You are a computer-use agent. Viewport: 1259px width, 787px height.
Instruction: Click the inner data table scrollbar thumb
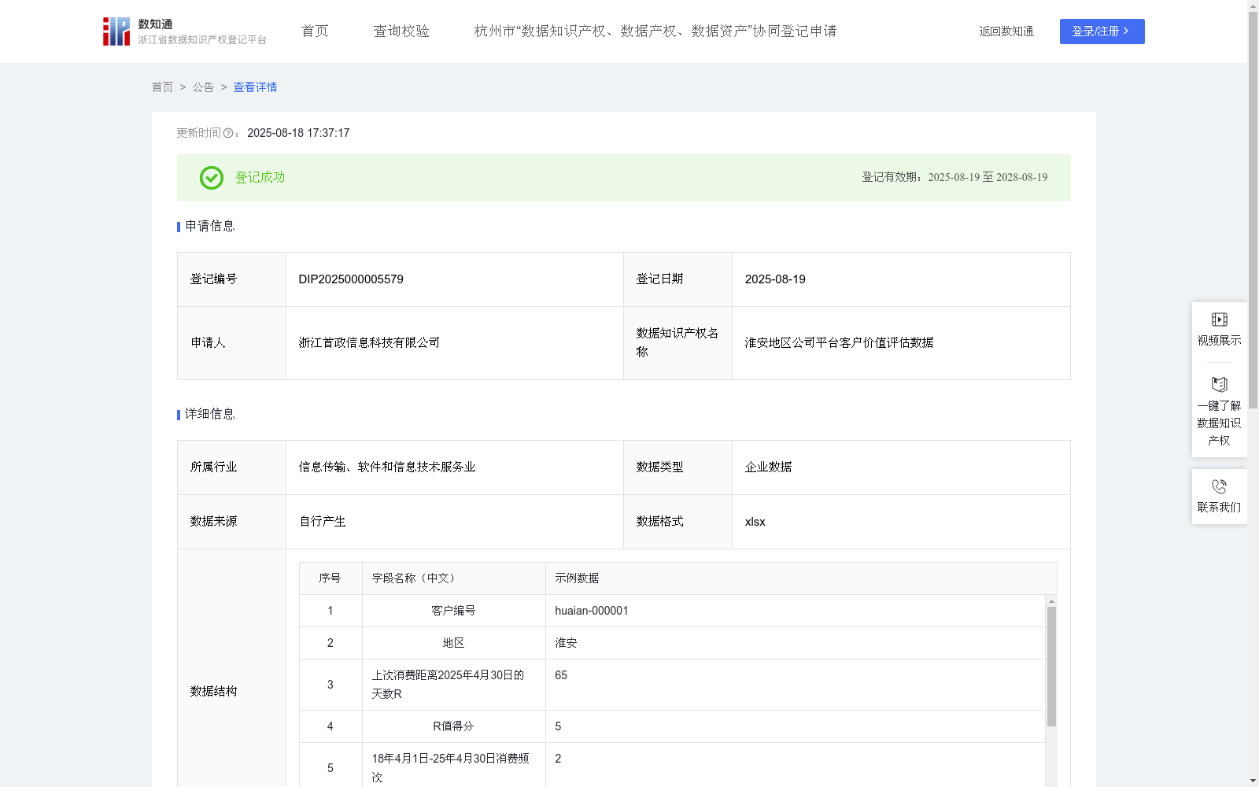(1051, 666)
